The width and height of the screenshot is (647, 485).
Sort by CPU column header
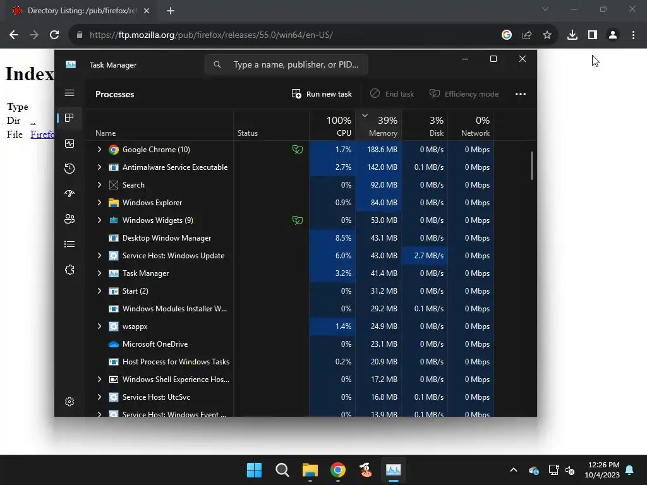click(332, 126)
